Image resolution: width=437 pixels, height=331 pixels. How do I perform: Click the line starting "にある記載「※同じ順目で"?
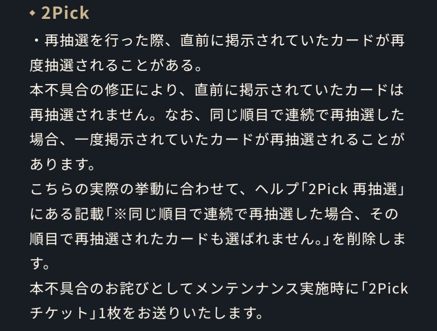pos(213,214)
